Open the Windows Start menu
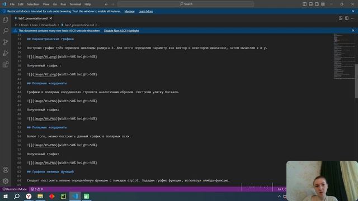The image size is (358, 201). pyautogui.click(x=6, y=196)
